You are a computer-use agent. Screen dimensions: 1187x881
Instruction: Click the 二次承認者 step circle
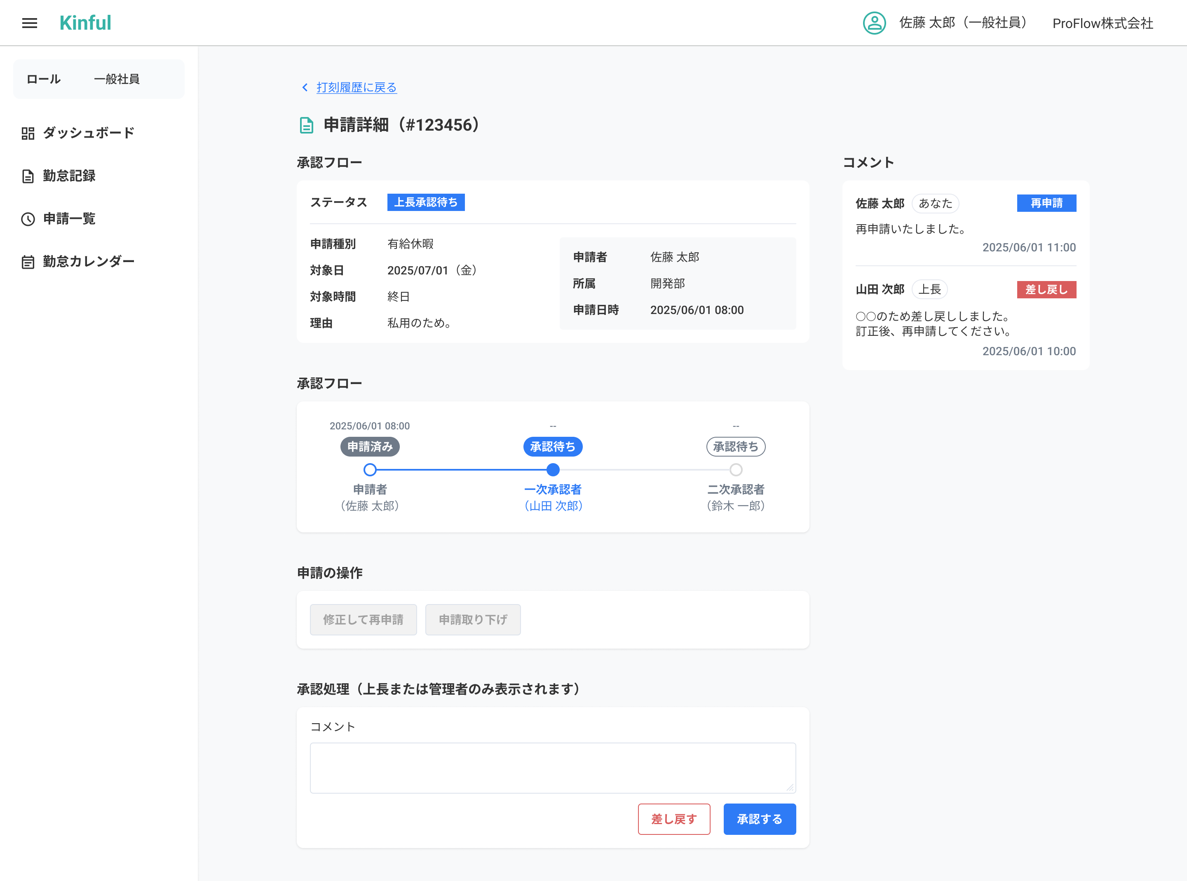tap(736, 470)
